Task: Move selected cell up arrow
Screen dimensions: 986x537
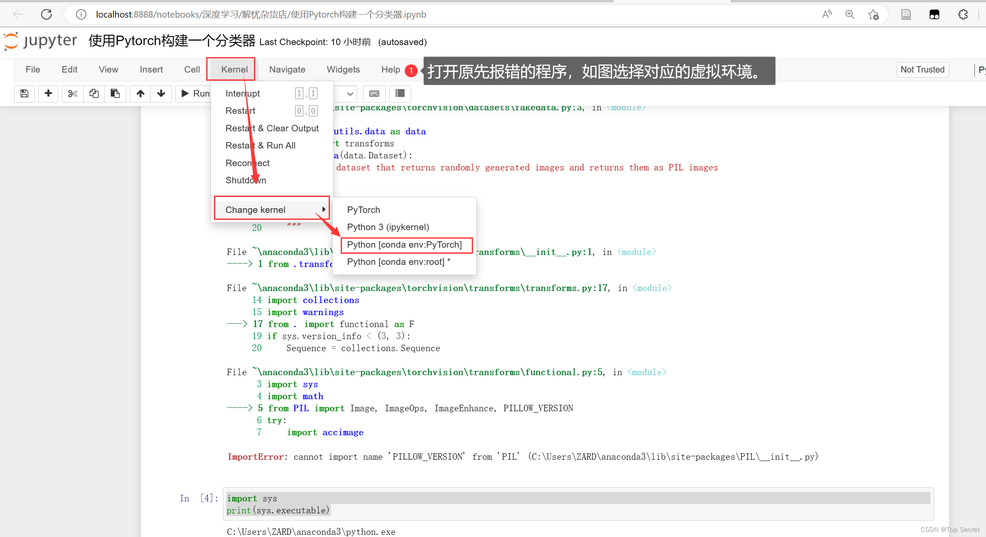Action: tap(140, 94)
